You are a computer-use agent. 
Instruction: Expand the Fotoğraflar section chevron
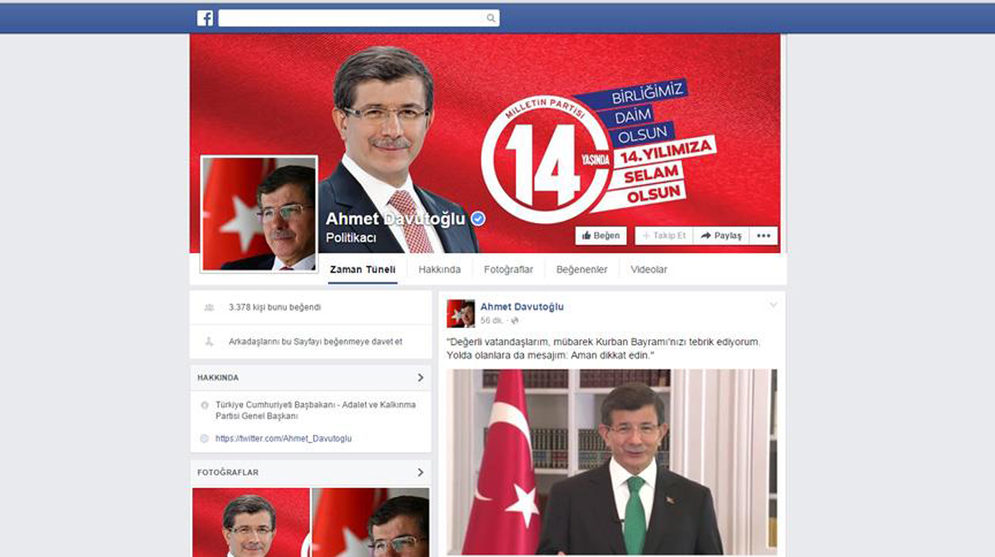(x=420, y=473)
